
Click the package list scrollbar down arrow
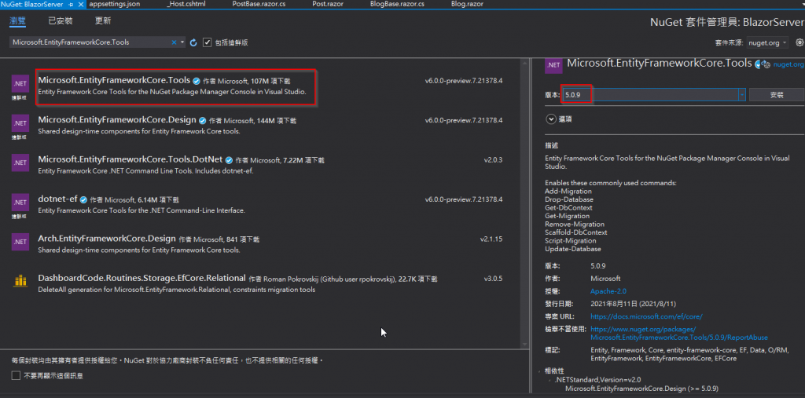(x=524, y=344)
